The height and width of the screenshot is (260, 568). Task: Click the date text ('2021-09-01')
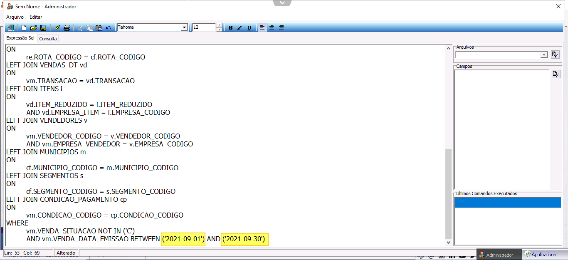coord(183,239)
